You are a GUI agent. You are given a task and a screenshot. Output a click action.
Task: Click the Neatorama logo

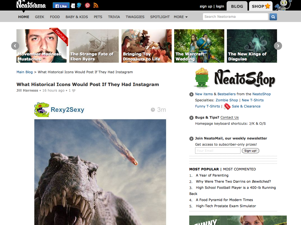tap(31, 5)
